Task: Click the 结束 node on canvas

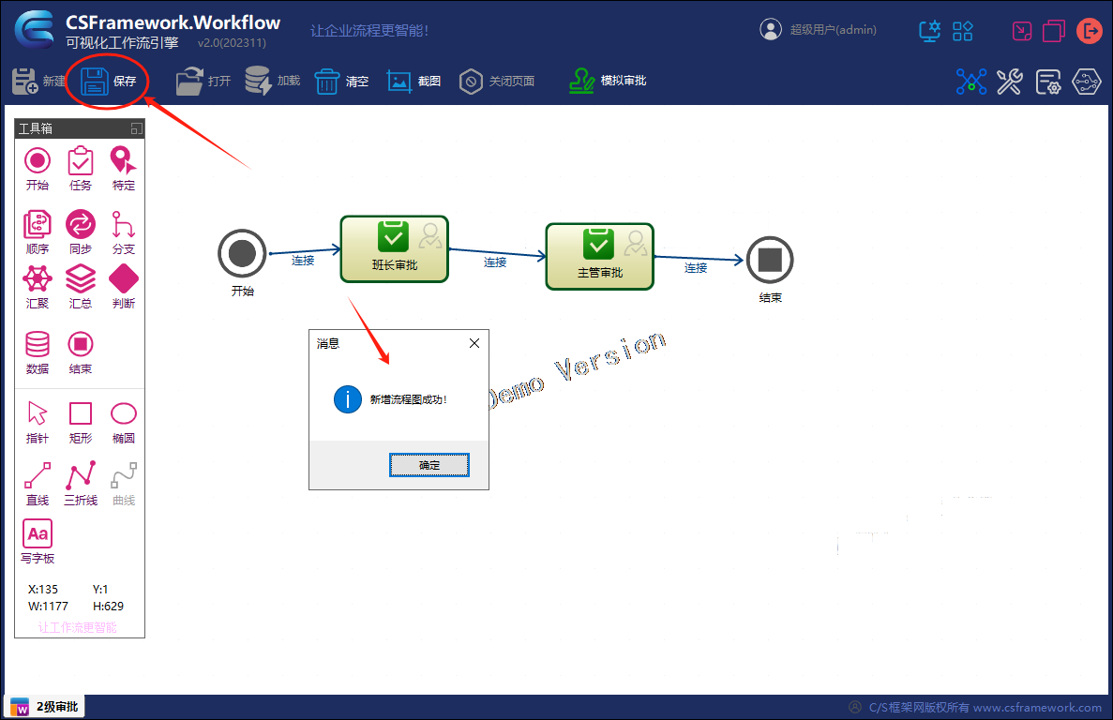Action: tap(770, 260)
